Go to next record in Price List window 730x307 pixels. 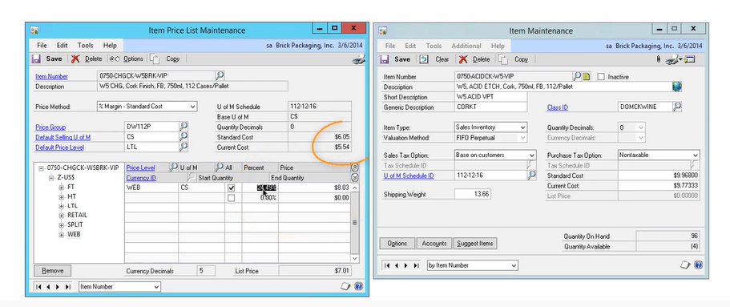tap(58, 287)
